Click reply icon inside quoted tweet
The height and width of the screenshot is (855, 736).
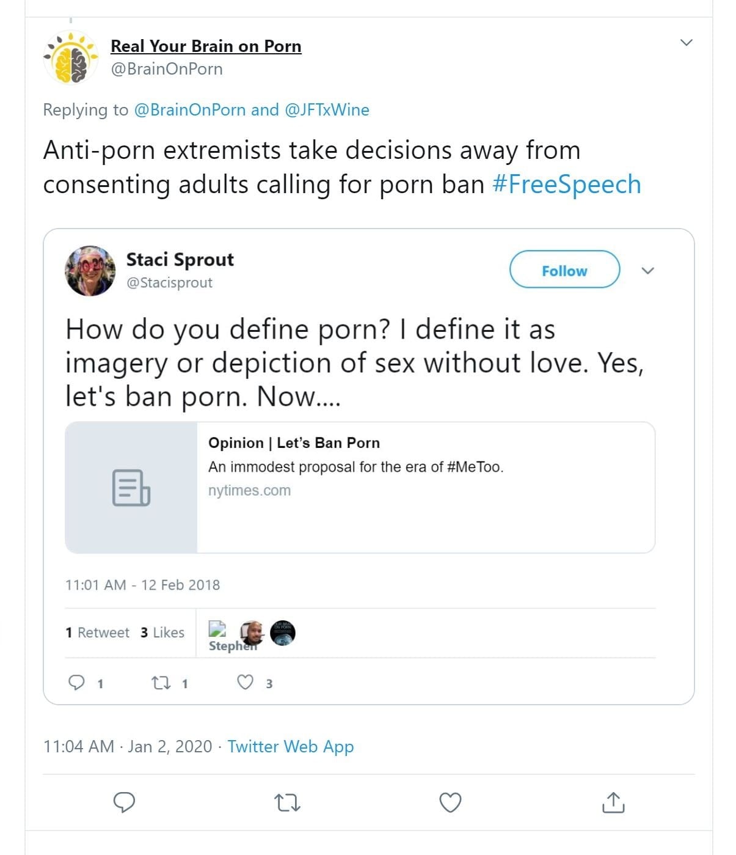[76, 682]
